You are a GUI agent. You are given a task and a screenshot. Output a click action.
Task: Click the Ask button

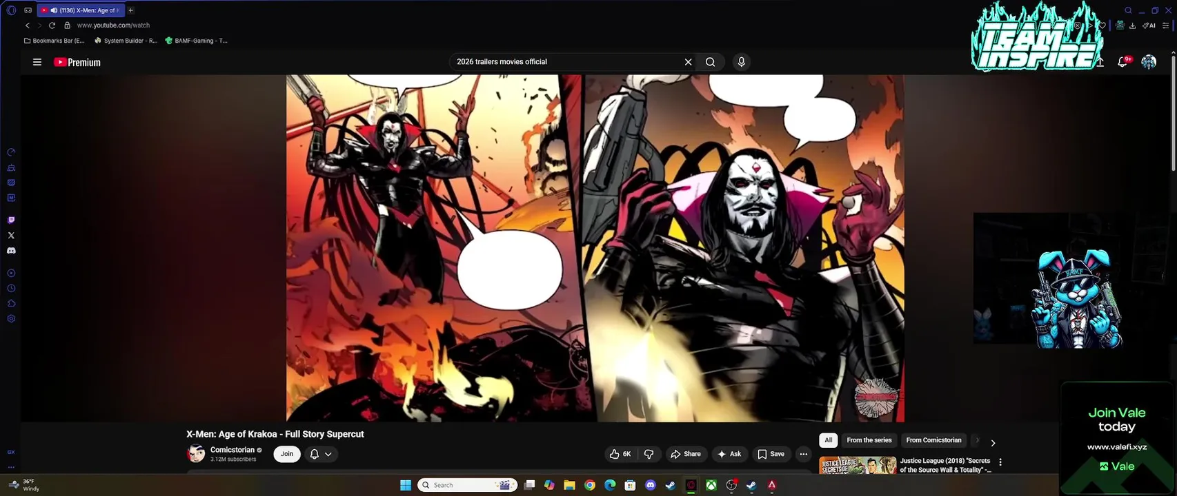[729, 454]
